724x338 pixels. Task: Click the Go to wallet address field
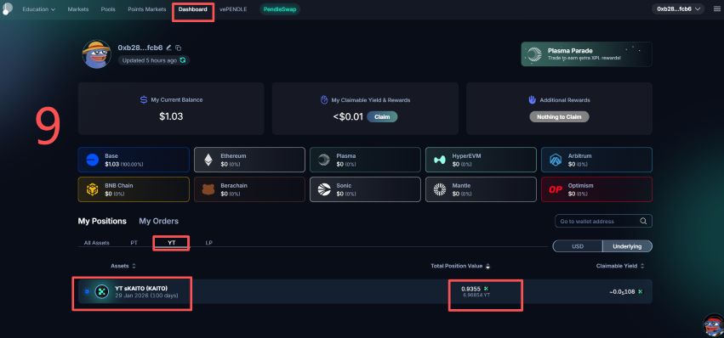pos(603,221)
